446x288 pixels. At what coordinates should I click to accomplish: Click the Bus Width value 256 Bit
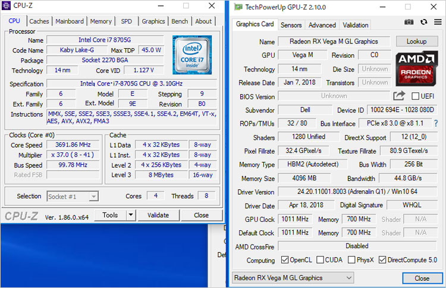tap(413, 164)
